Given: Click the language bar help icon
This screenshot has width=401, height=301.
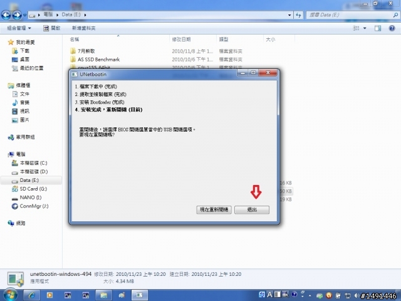Looking at the screenshot, I should pyautogui.click(x=294, y=295).
